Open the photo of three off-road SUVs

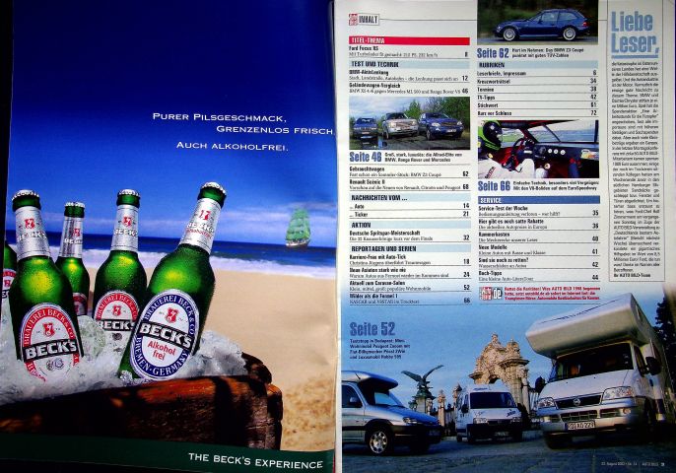point(409,123)
